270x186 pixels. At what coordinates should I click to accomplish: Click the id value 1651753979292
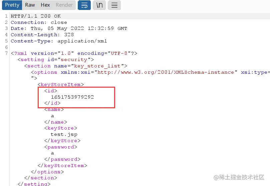coord(72,97)
